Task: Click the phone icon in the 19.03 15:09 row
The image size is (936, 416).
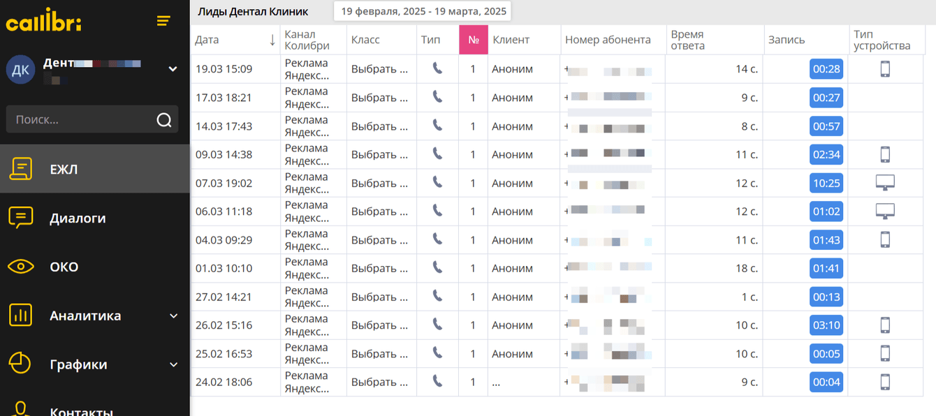Action: coord(437,68)
